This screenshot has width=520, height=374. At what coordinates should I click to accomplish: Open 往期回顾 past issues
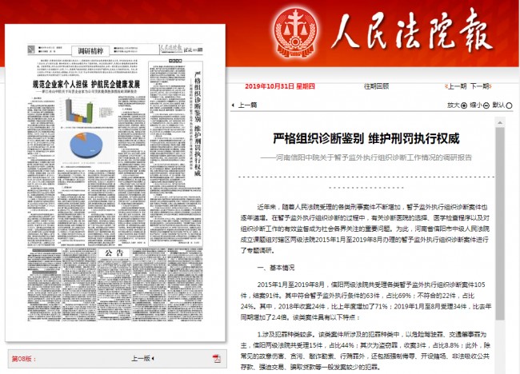pos(376,86)
